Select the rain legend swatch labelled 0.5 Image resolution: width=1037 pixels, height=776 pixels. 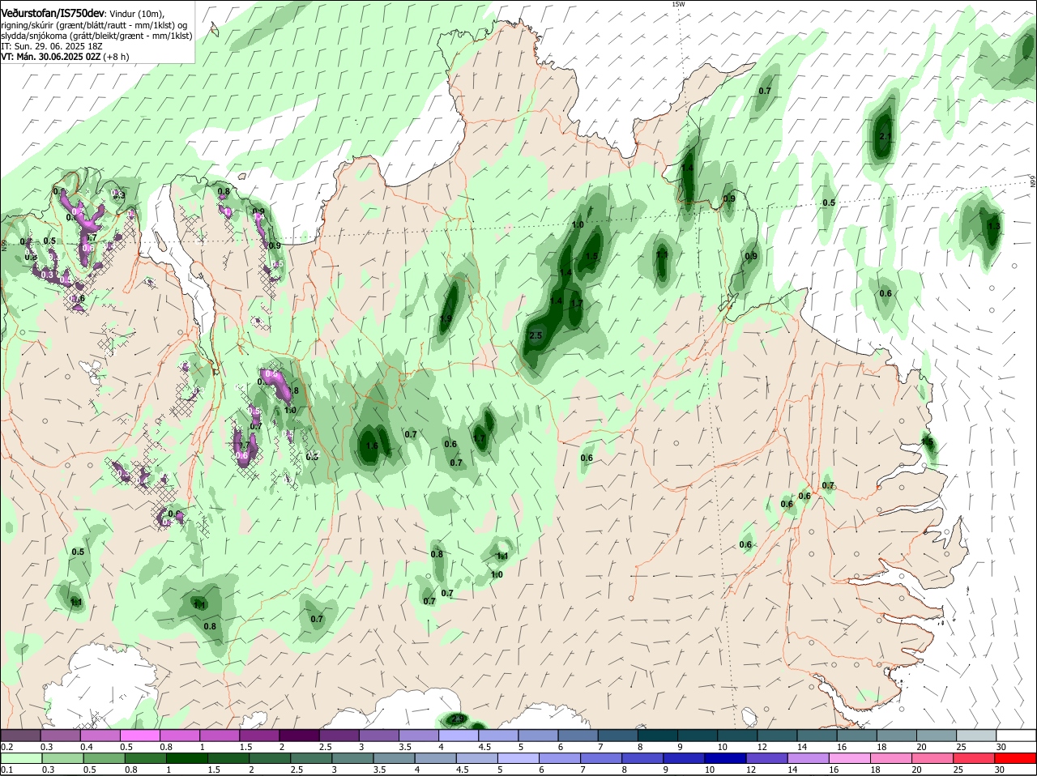(x=105, y=758)
